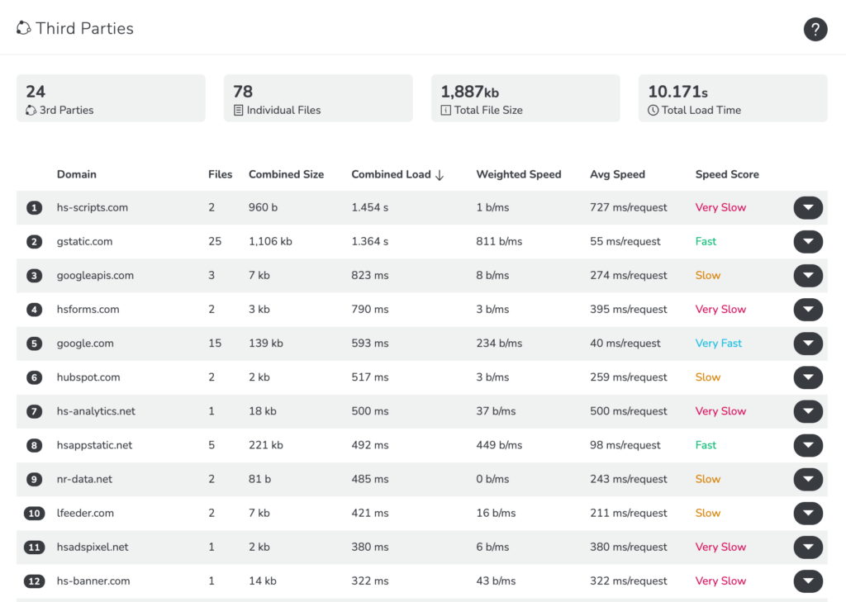Sort by the Weighted Speed column header
The image size is (846, 602).
519,174
